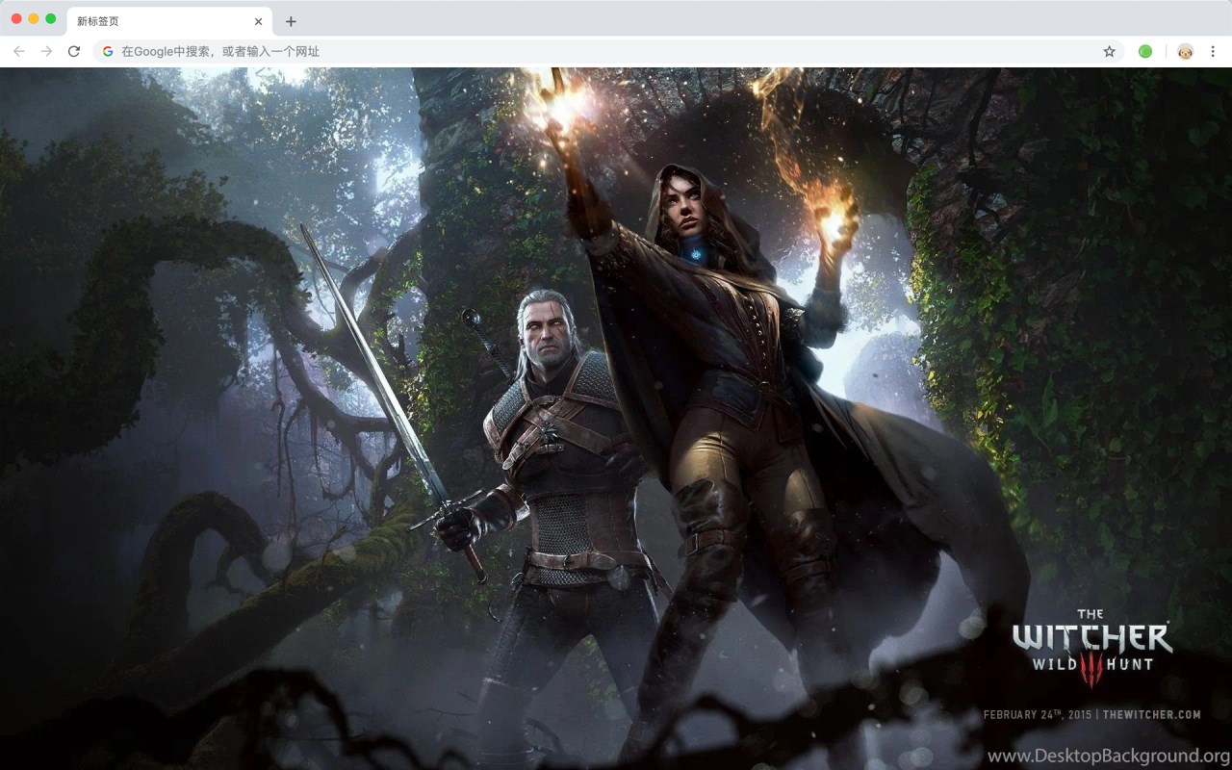Image resolution: width=1232 pixels, height=770 pixels.
Task: Go back with the back arrow
Action: 19,51
